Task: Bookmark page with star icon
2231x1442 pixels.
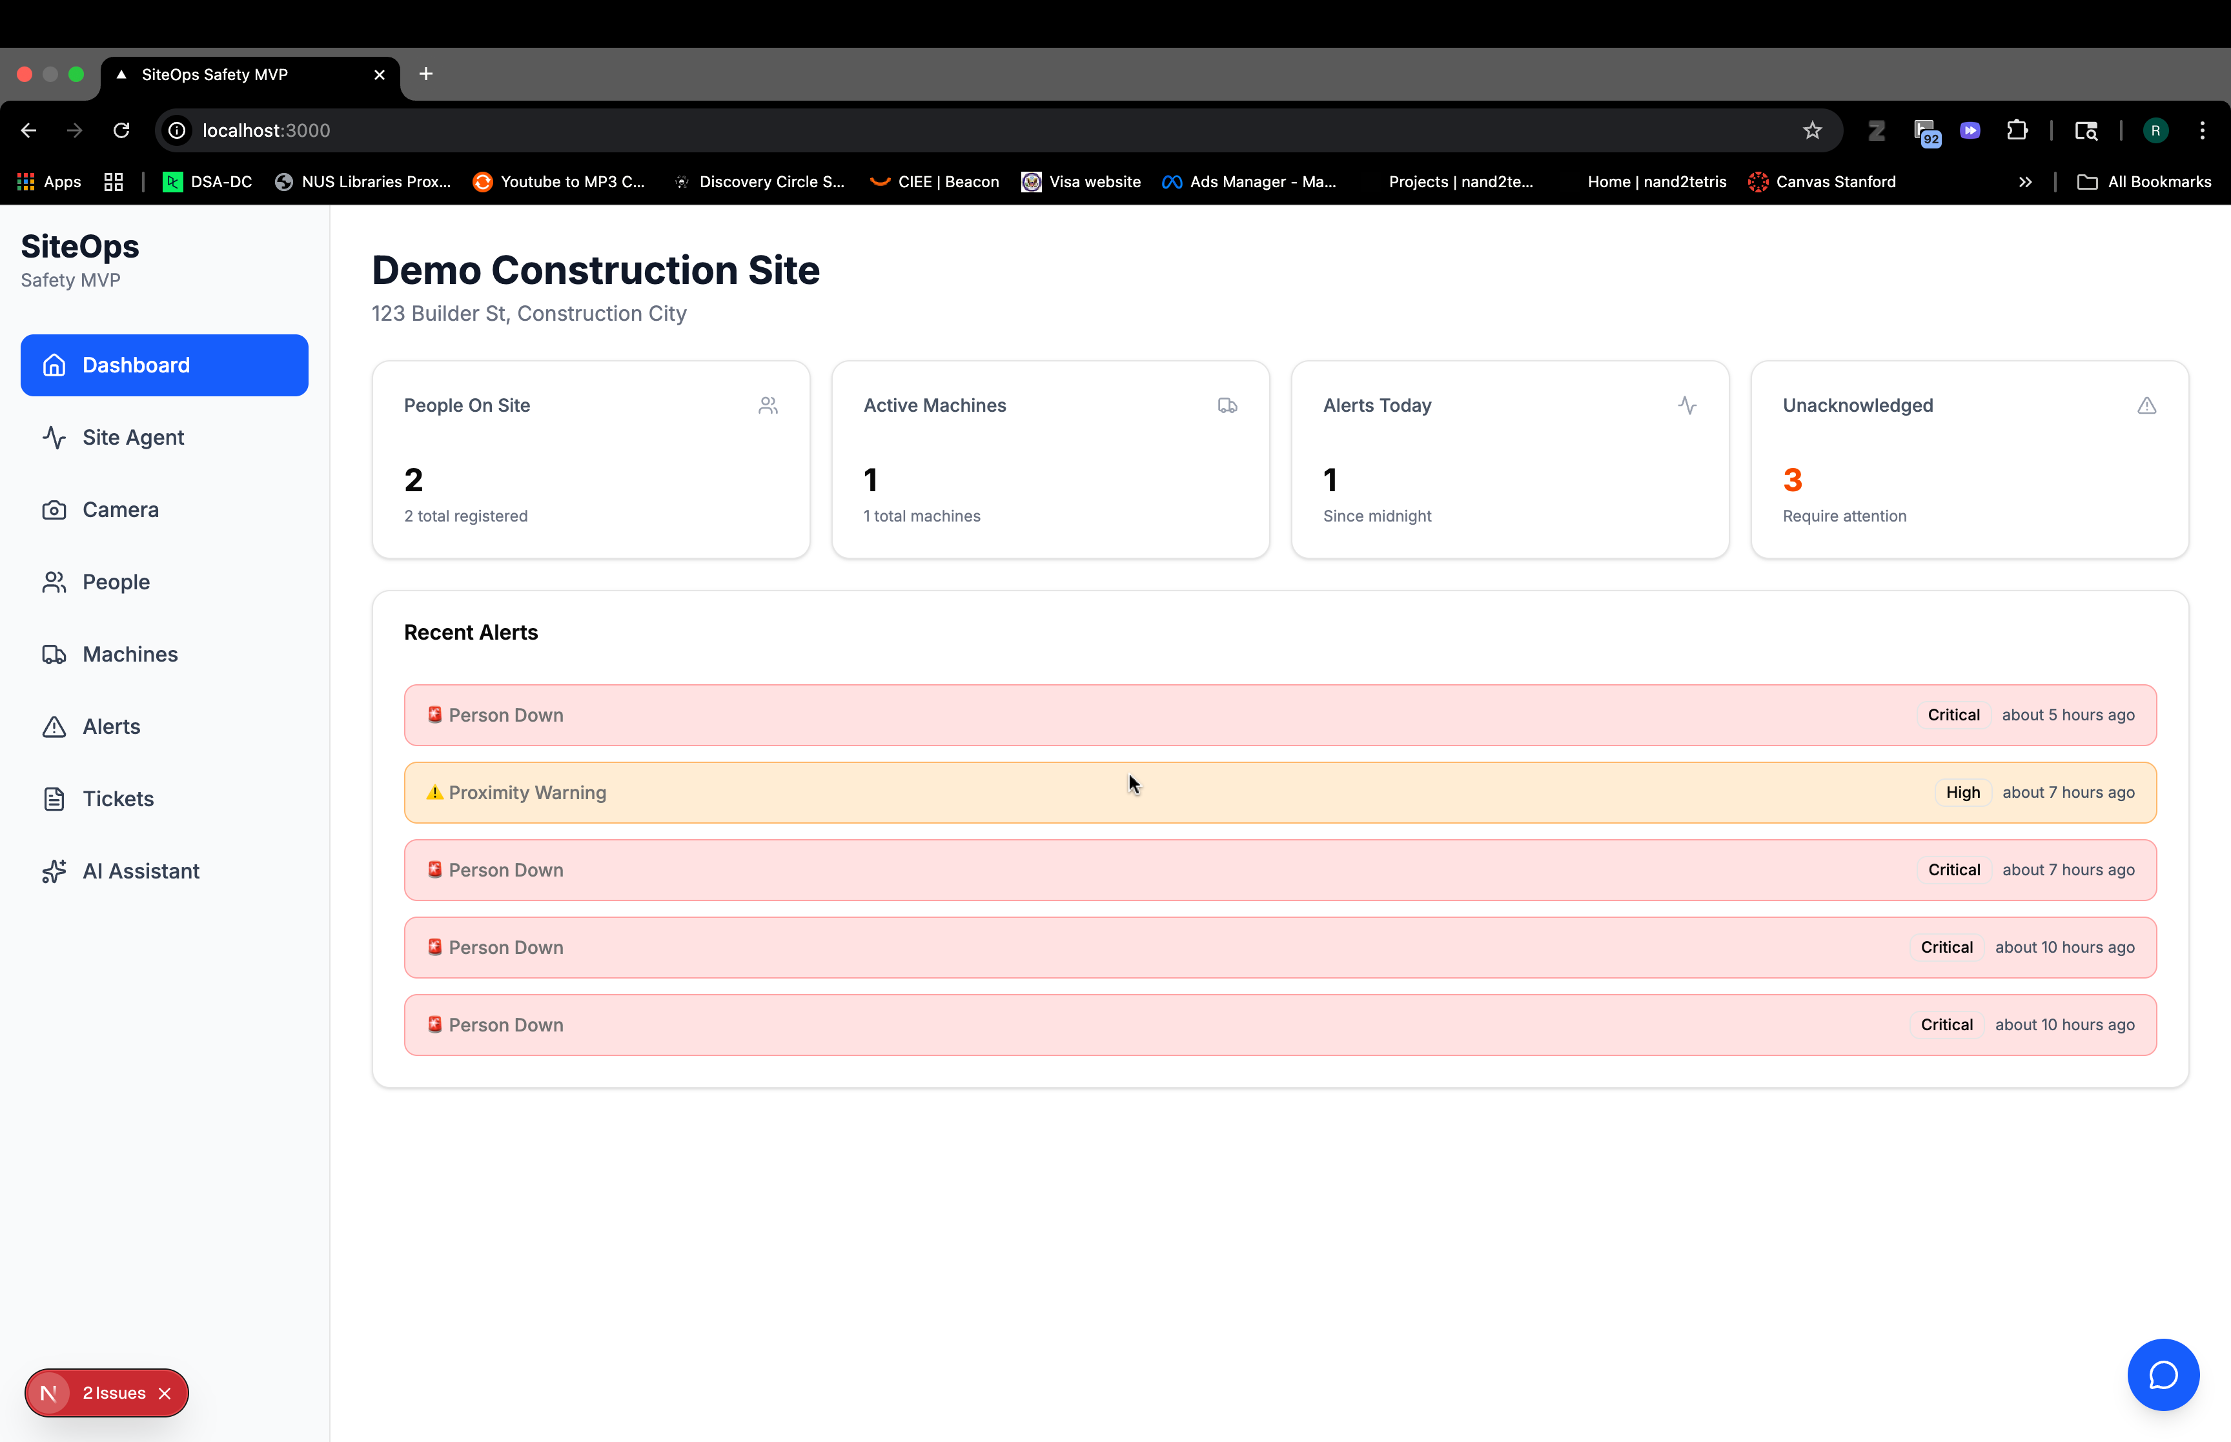Action: pyautogui.click(x=1811, y=130)
